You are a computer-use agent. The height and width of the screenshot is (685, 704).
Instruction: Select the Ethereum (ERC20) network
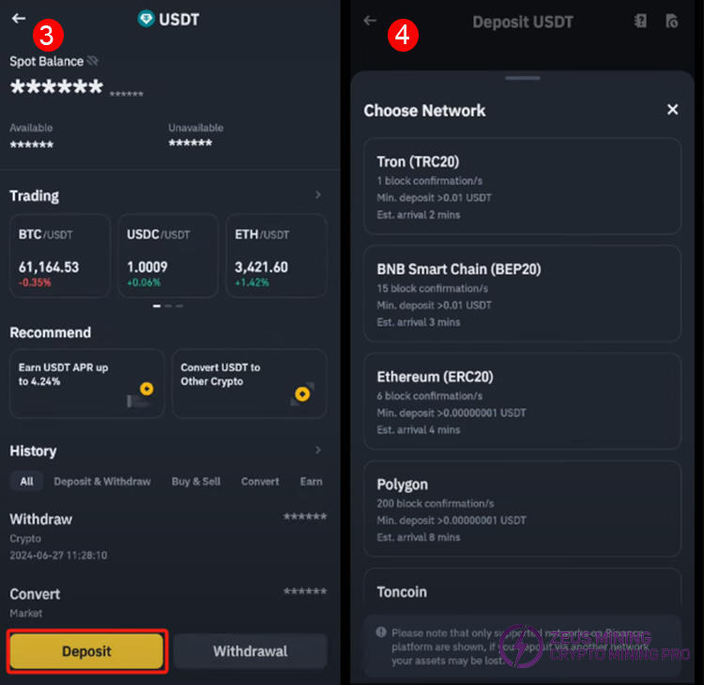pos(522,401)
